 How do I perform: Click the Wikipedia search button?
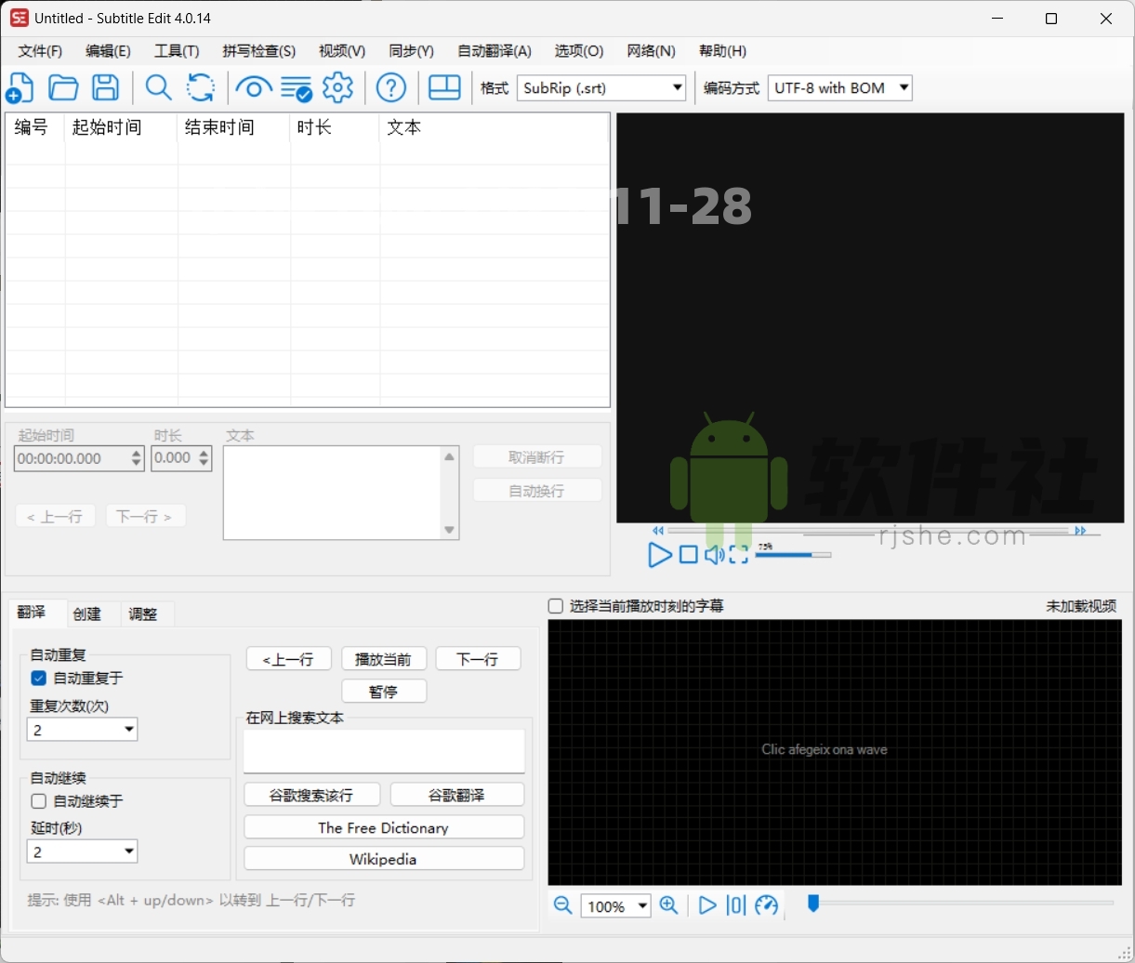(x=383, y=858)
